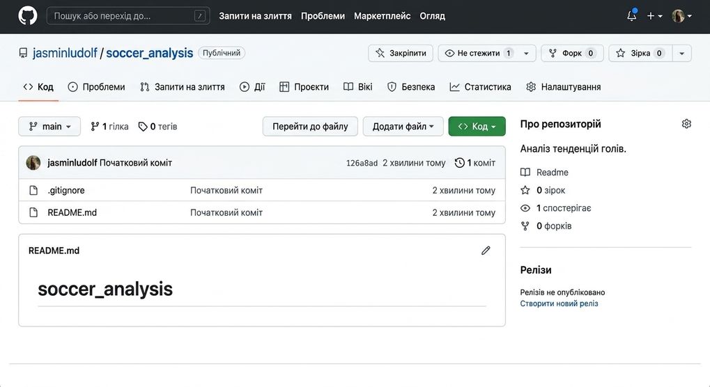Image resolution: width=710 pixels, height=387 pixels.
Task: Click the Створити новий реліз link
Action: (559, 303)
